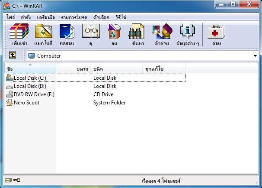
Task: Click the DVD RW Drive (E:) icon
Action: coord(10,94)
